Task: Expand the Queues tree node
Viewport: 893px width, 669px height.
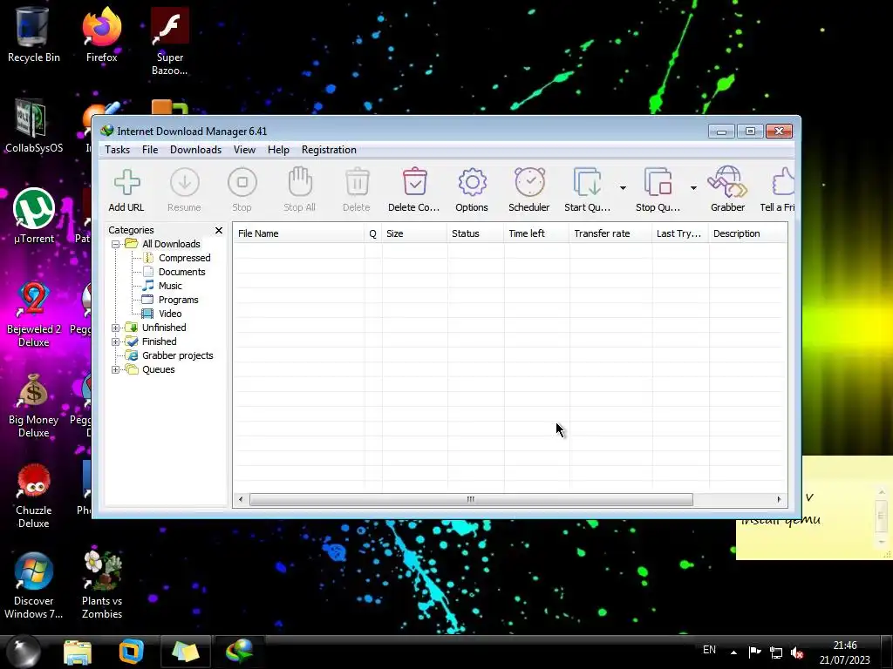Action: point(116,369)
